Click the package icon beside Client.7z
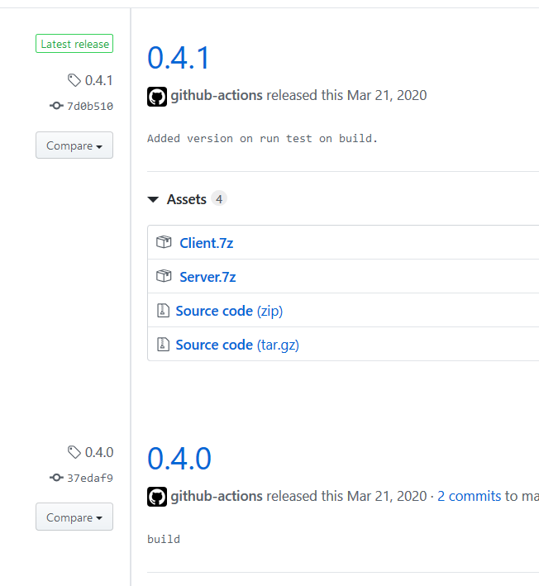539x586 pixels. coord(164,242)
